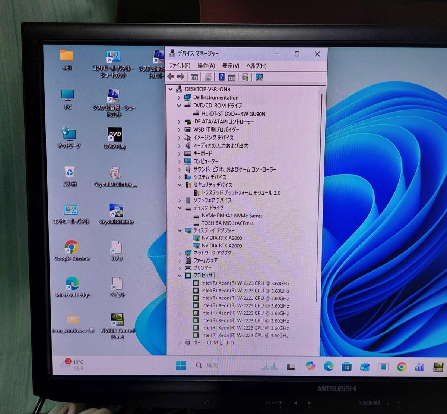The width and height of the screenshot is (447, 414).
Task: Click the Back arrow in Device Manager toolbar
Action: [171, 77]
